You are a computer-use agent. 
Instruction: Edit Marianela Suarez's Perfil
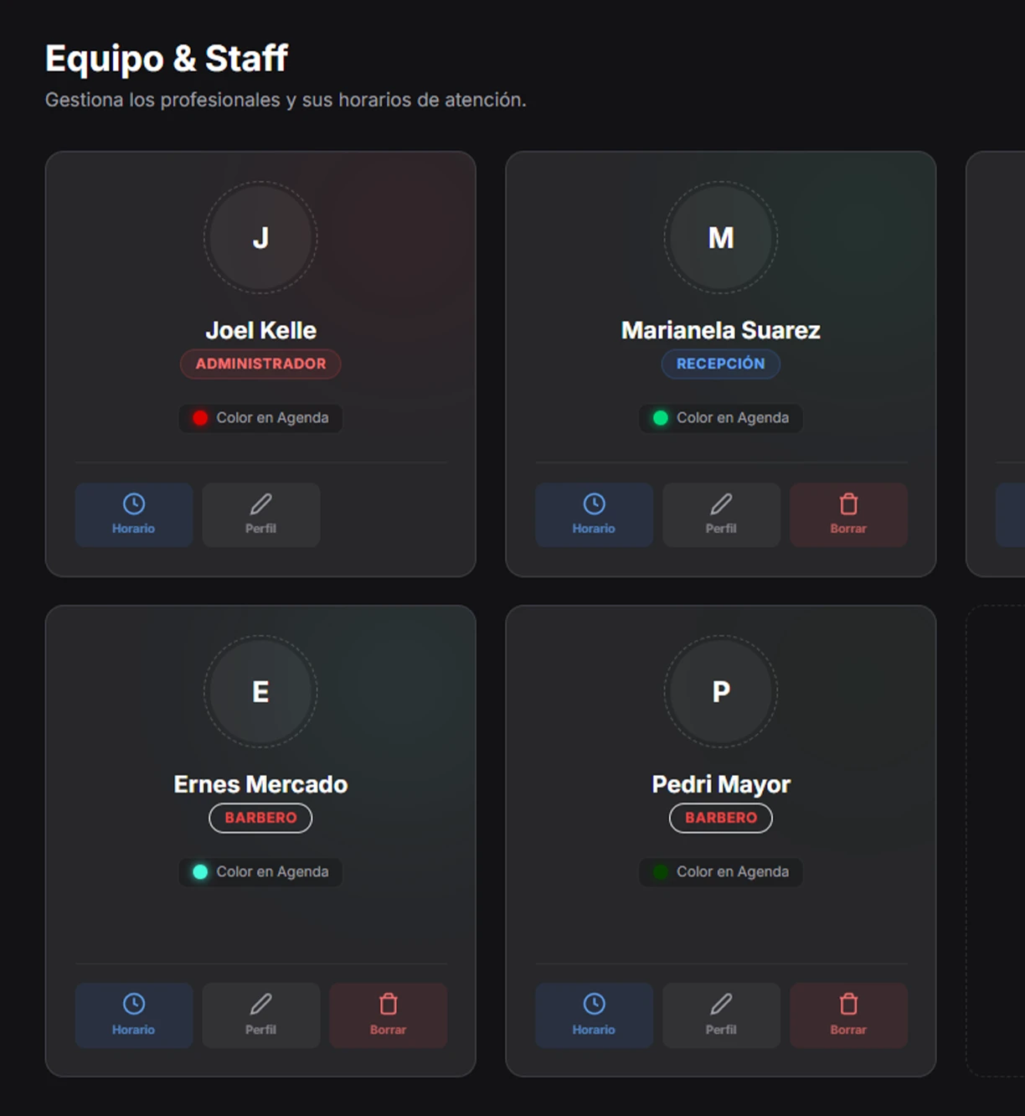(720, 514)
